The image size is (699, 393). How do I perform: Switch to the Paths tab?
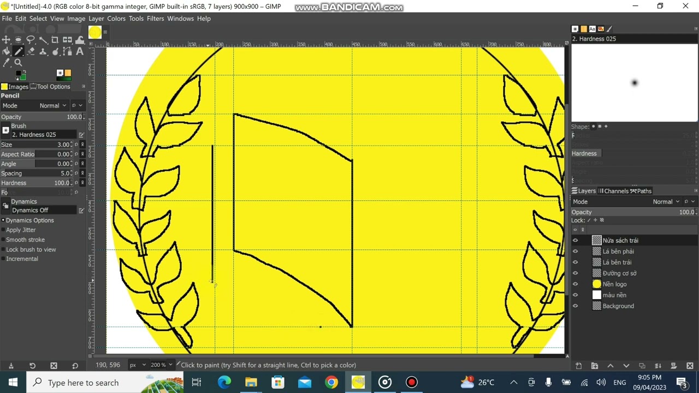(641, 191)
